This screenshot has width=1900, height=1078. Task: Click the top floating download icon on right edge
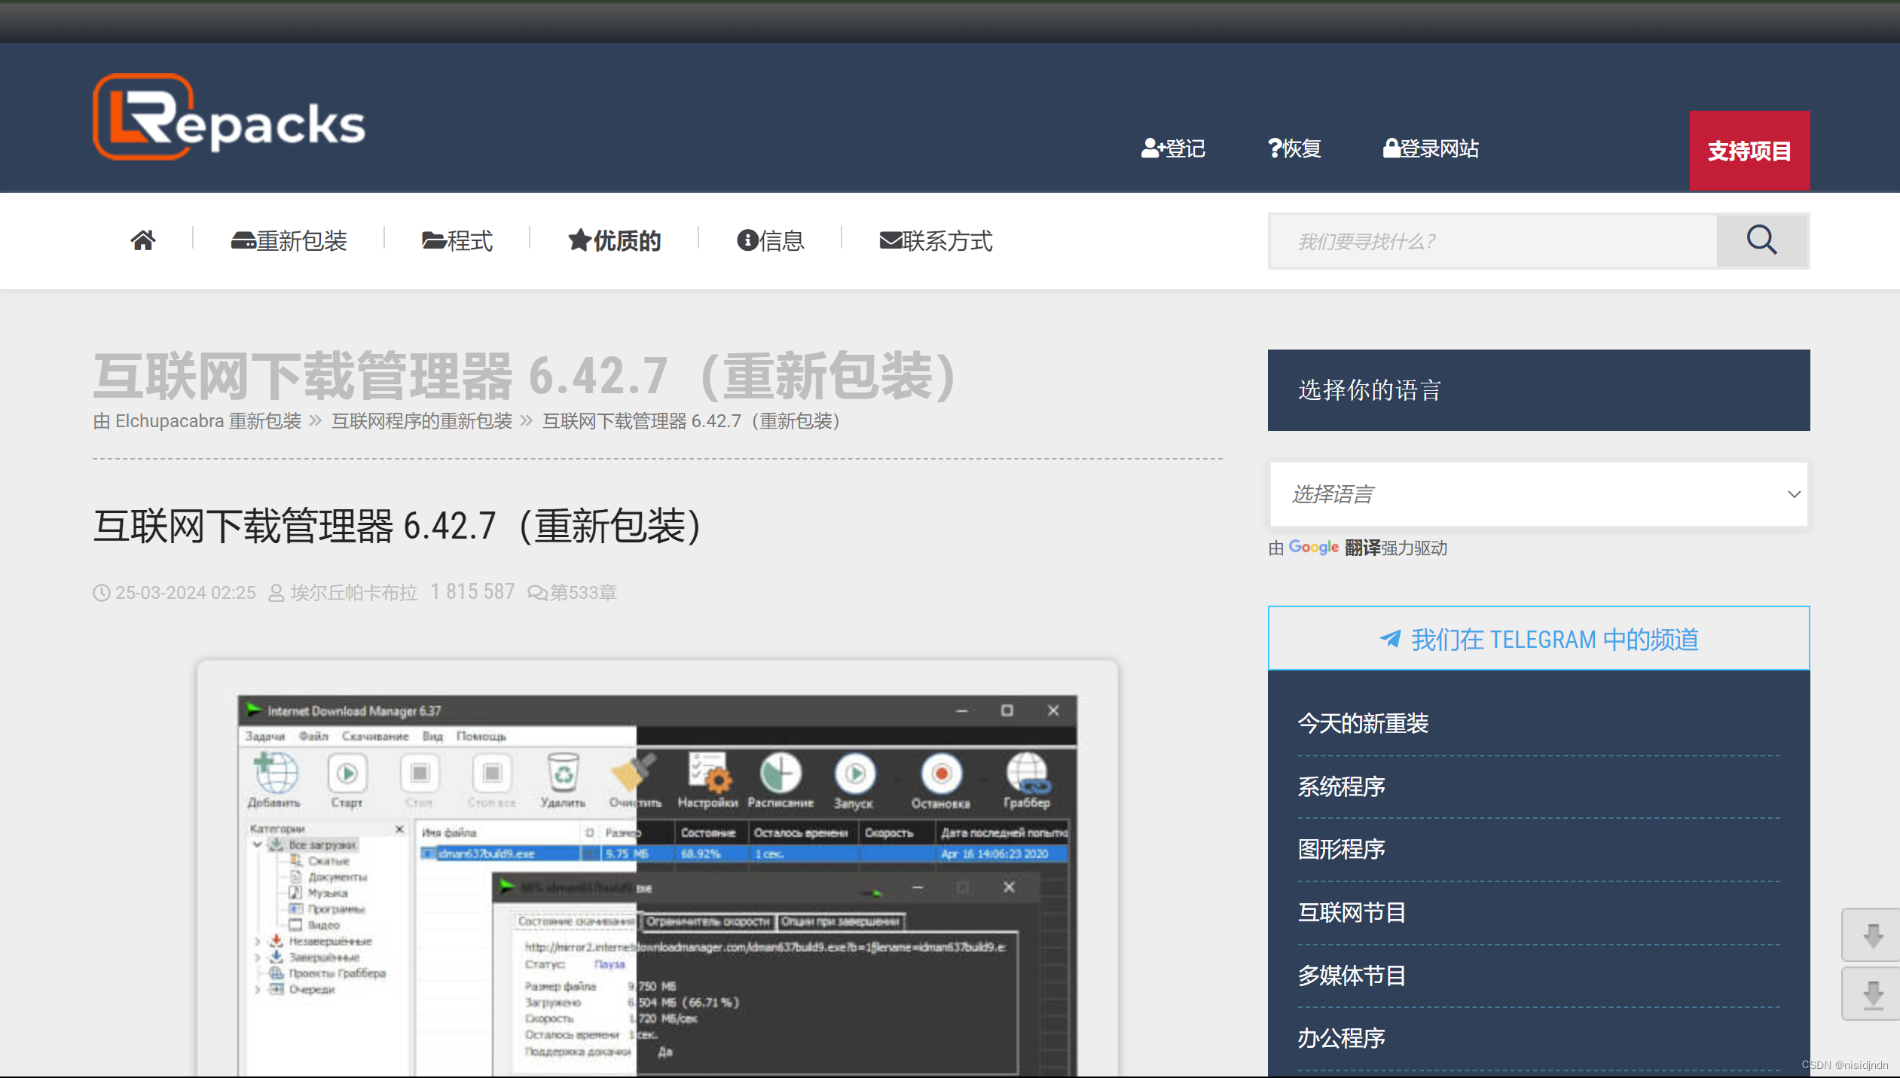[1874, 936]
